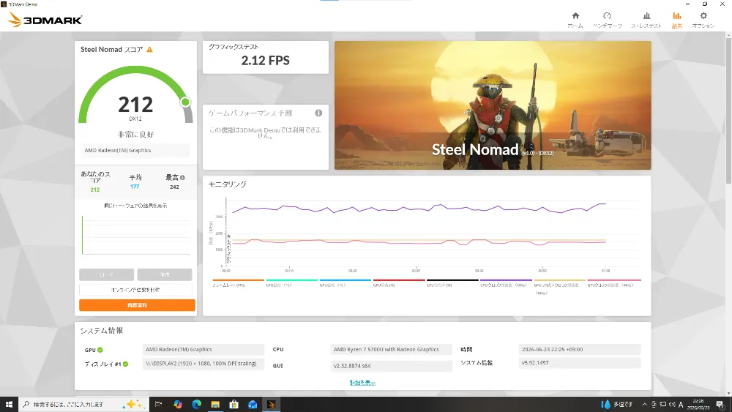
Task: Click the info icon next to best score 242
Action: [x=182, y=177]
